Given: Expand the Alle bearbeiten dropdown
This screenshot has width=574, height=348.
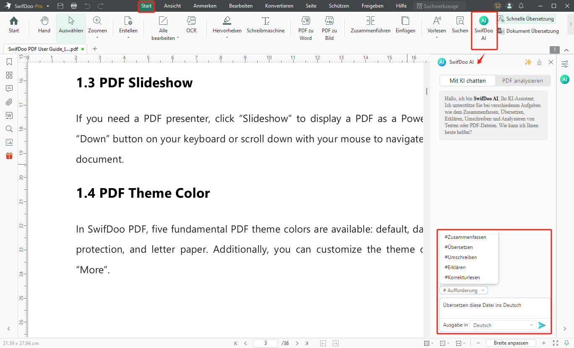Looking at the screenshot, I should tap(178, 37).
